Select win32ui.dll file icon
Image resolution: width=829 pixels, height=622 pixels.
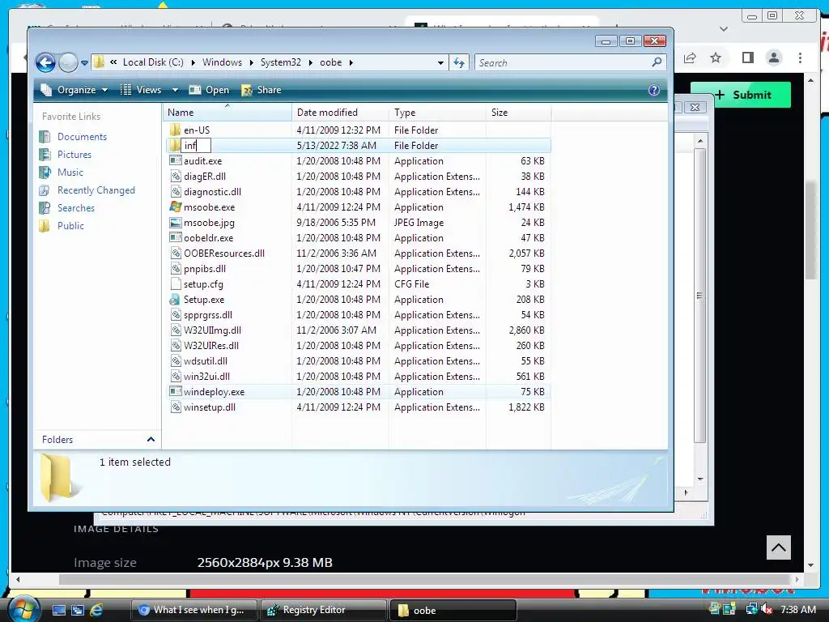(x=175, y=376)
